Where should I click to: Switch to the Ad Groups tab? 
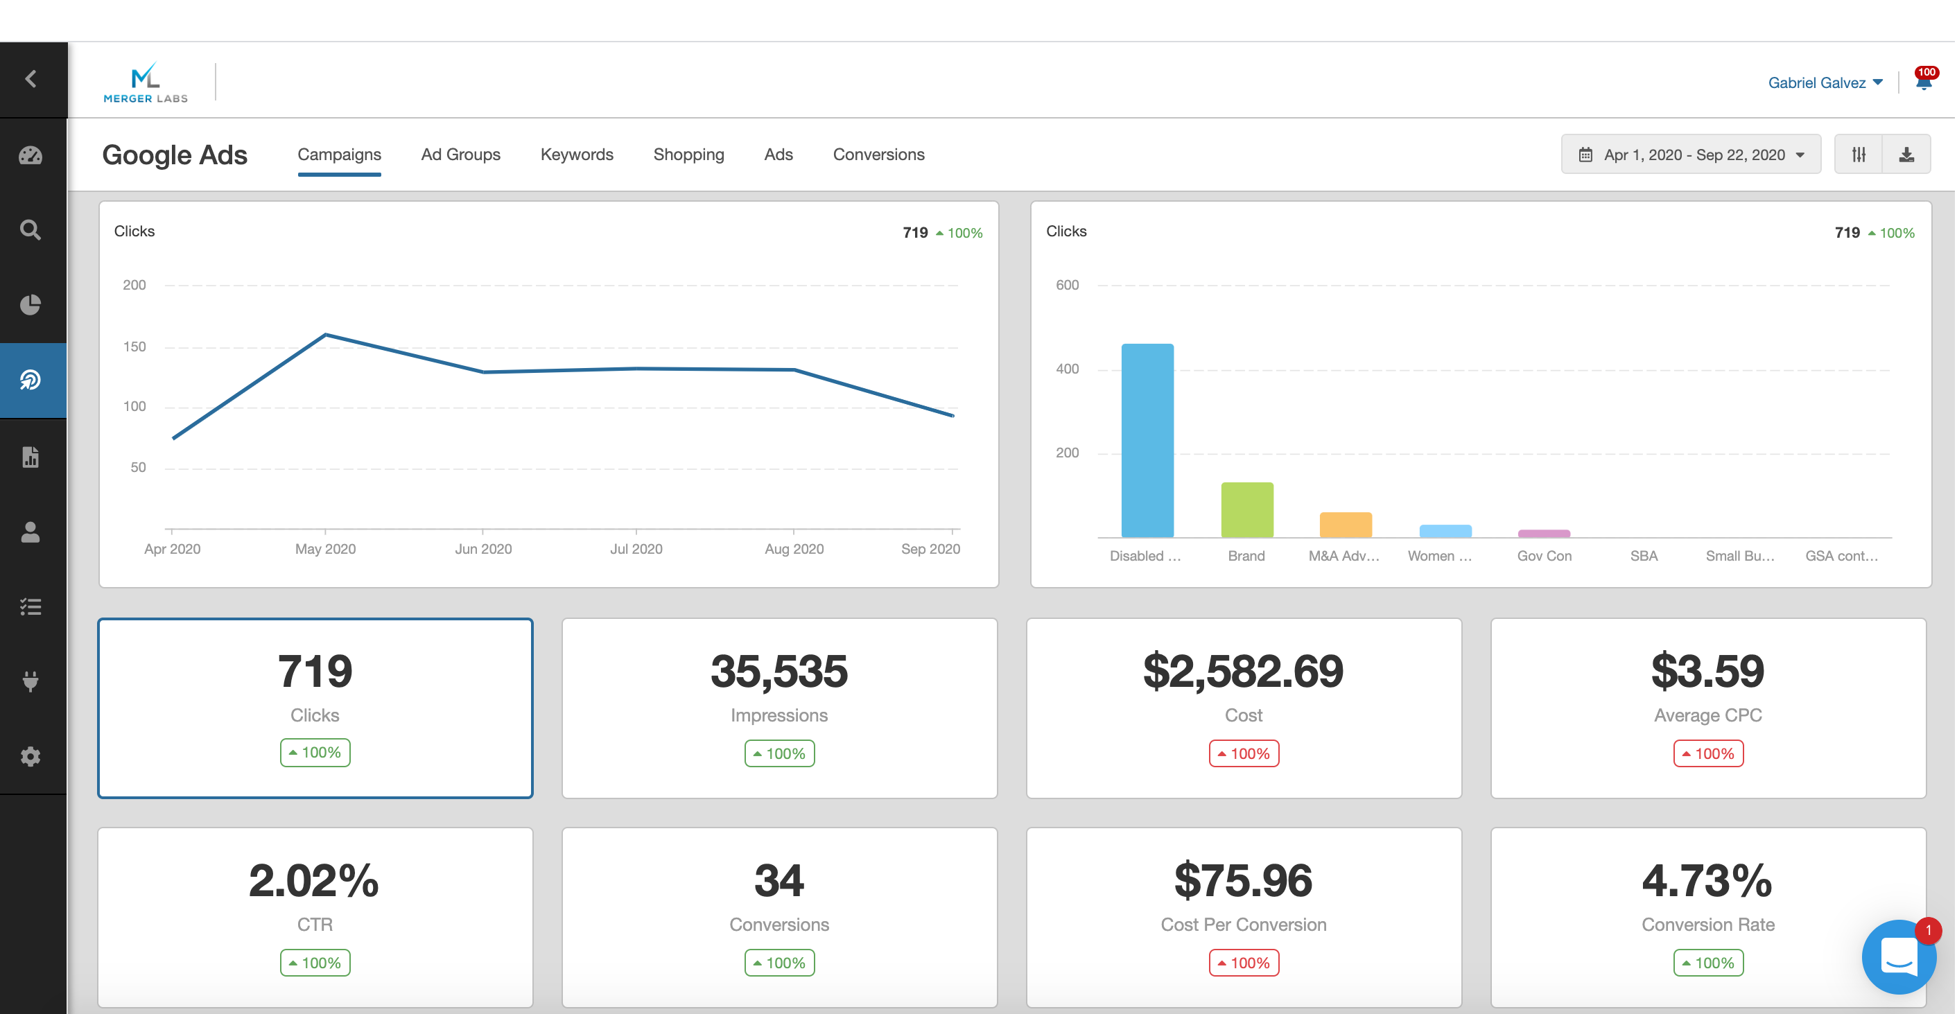[461, 154]
